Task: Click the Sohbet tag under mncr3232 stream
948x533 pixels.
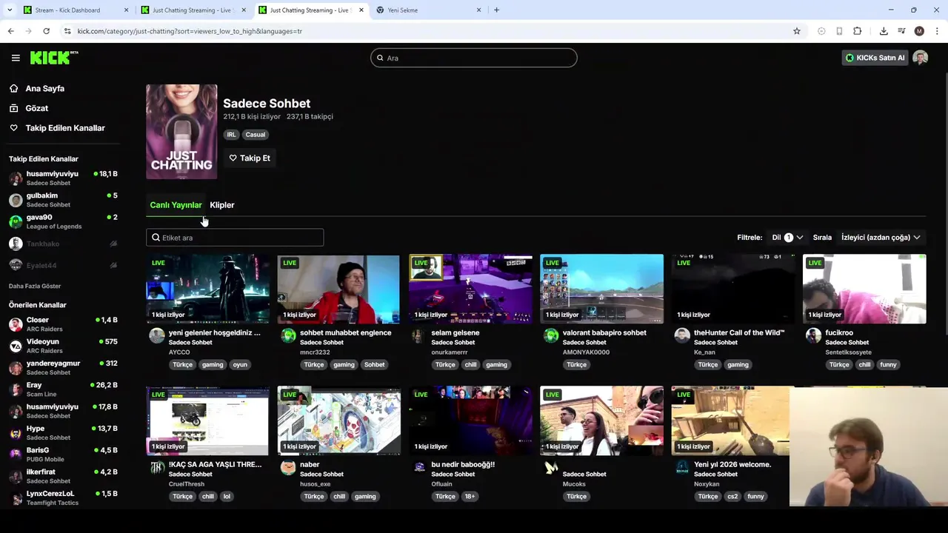Action: pyautogui.click(x=374, y=364)
